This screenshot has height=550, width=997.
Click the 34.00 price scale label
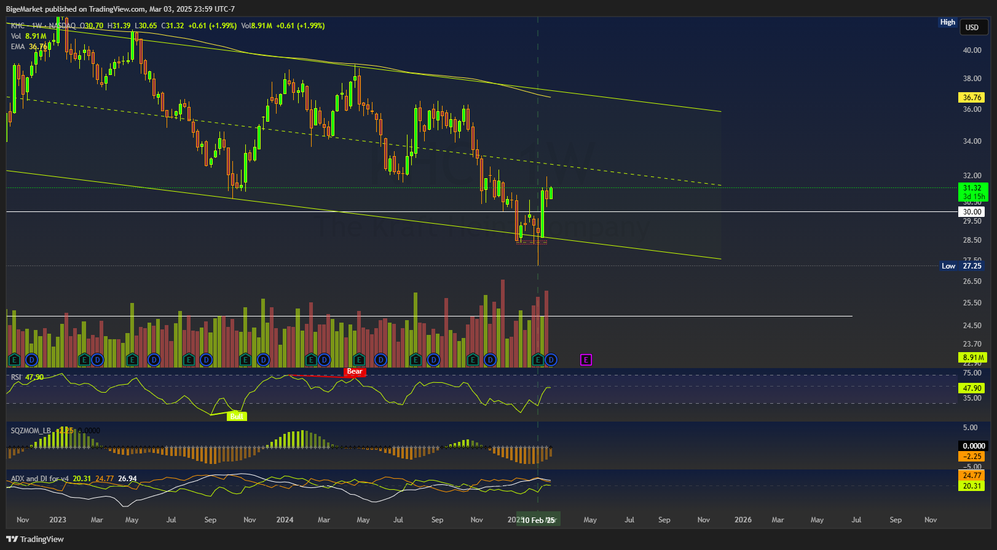click(972, 141)
